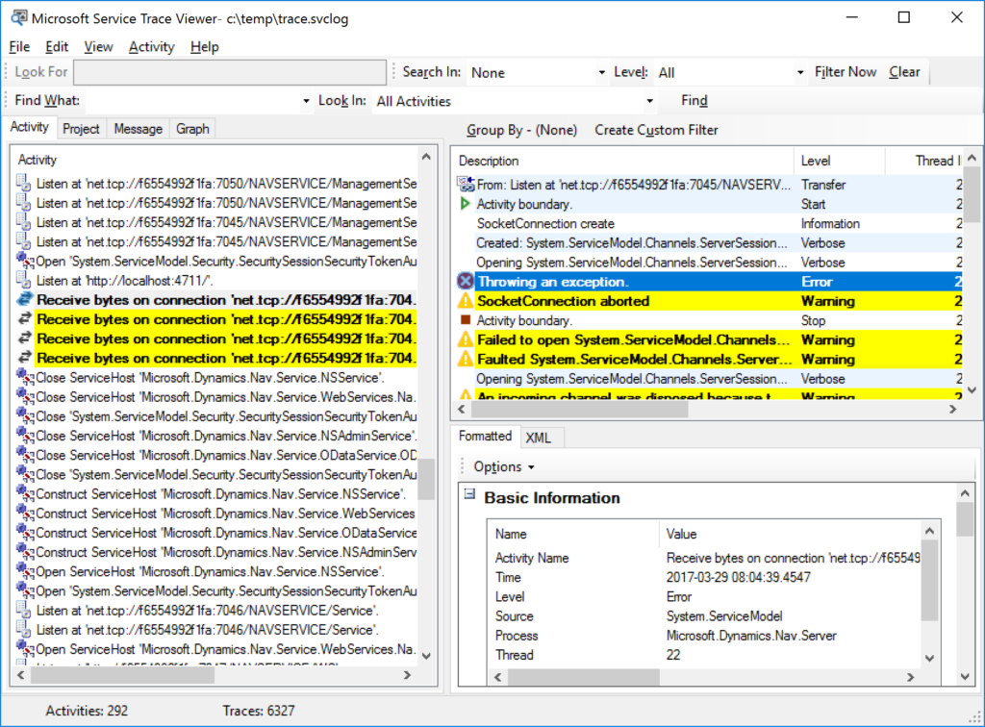Screen dimensions: 985x727
Task: Open the Activity menu
Action: pyautogui.click(x=150, y=46)
